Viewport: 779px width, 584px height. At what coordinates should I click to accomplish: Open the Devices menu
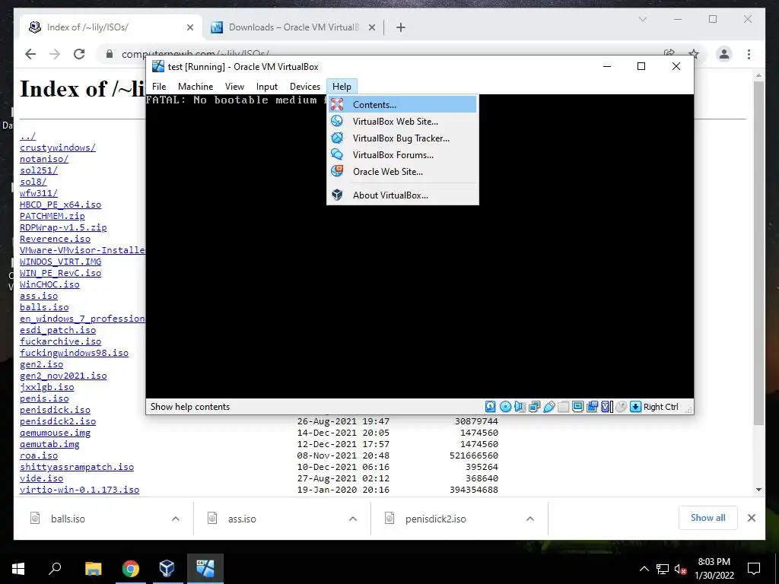click(305, 87)
